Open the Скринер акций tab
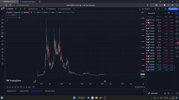The height and width of the screenshot is (100, 179). click(11, 91)
